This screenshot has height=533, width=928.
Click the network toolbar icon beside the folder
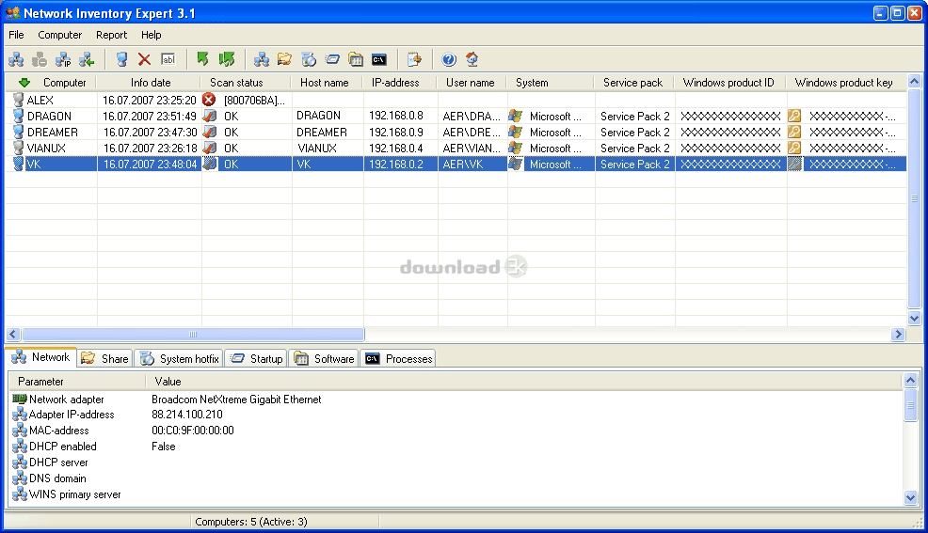pos(262,59)
